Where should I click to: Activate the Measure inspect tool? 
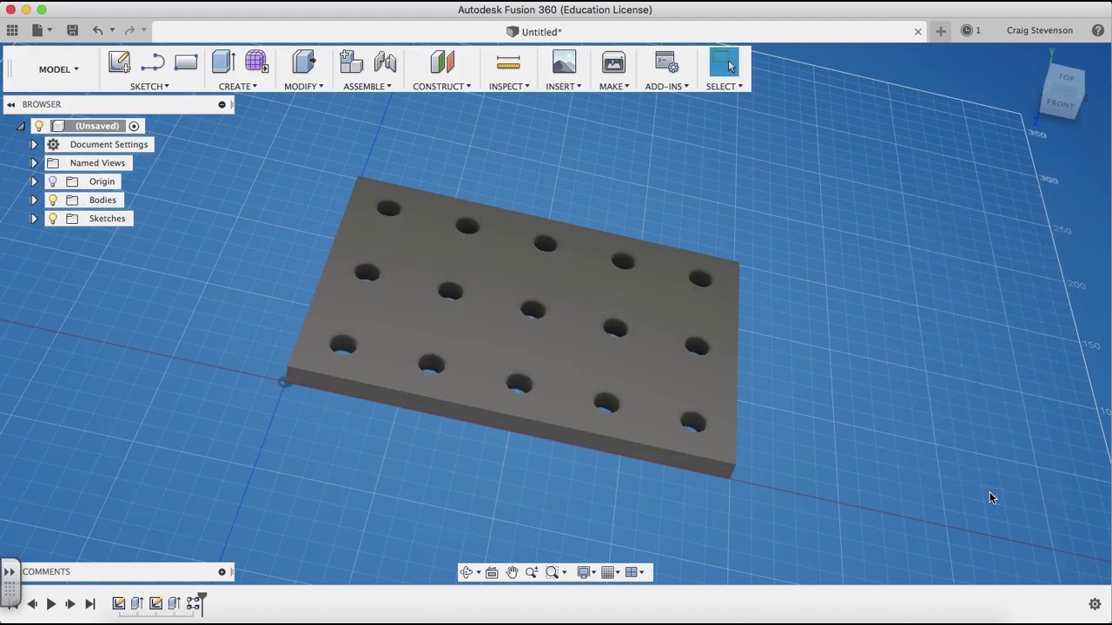(x=508, y=62)
